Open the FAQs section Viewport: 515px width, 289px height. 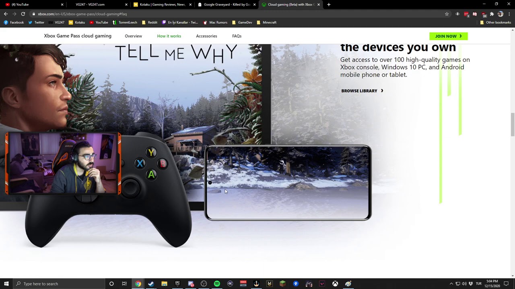(237, 36)
